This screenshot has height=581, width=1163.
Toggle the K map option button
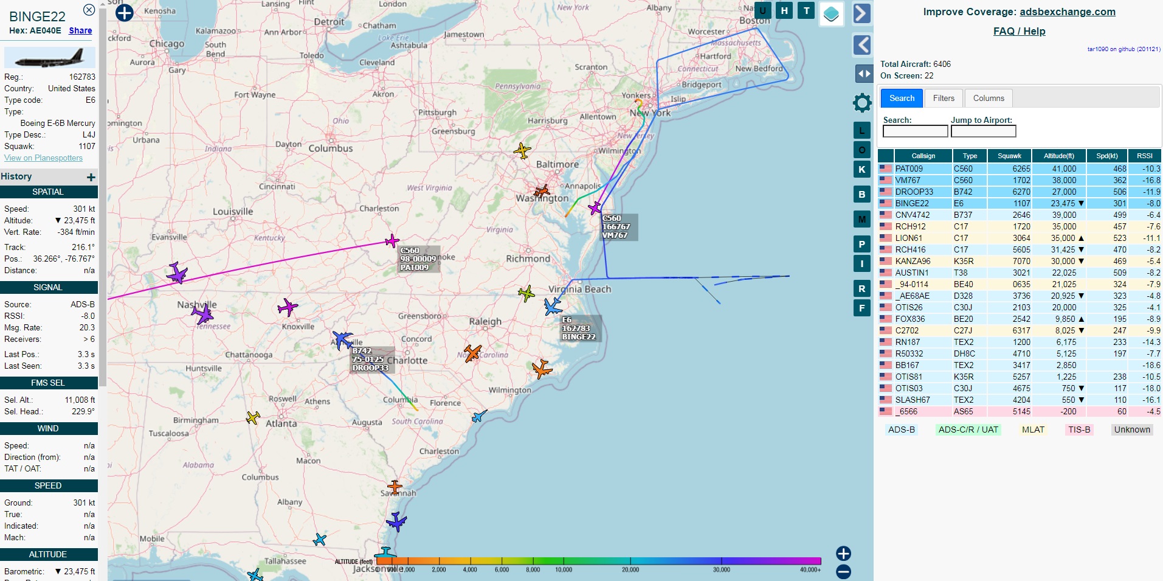point(861,169)
